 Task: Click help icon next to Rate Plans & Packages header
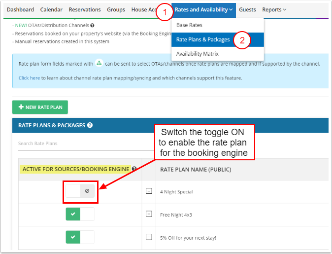[x=90, y=125]
